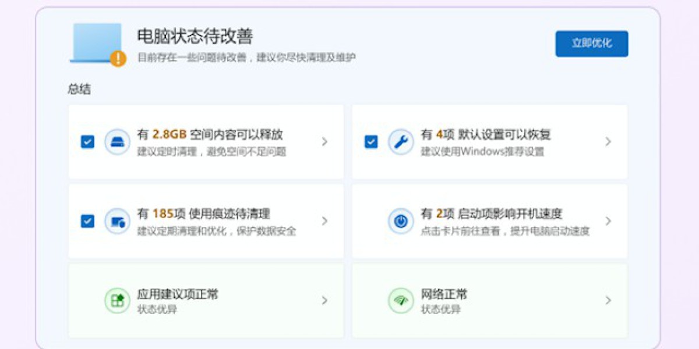Open the 有 2项 启动项影响开机速度 card text
The image size is (699, 349).
[x=492, y=215]
